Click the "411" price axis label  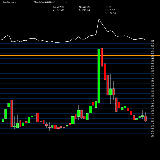[152, 71]
